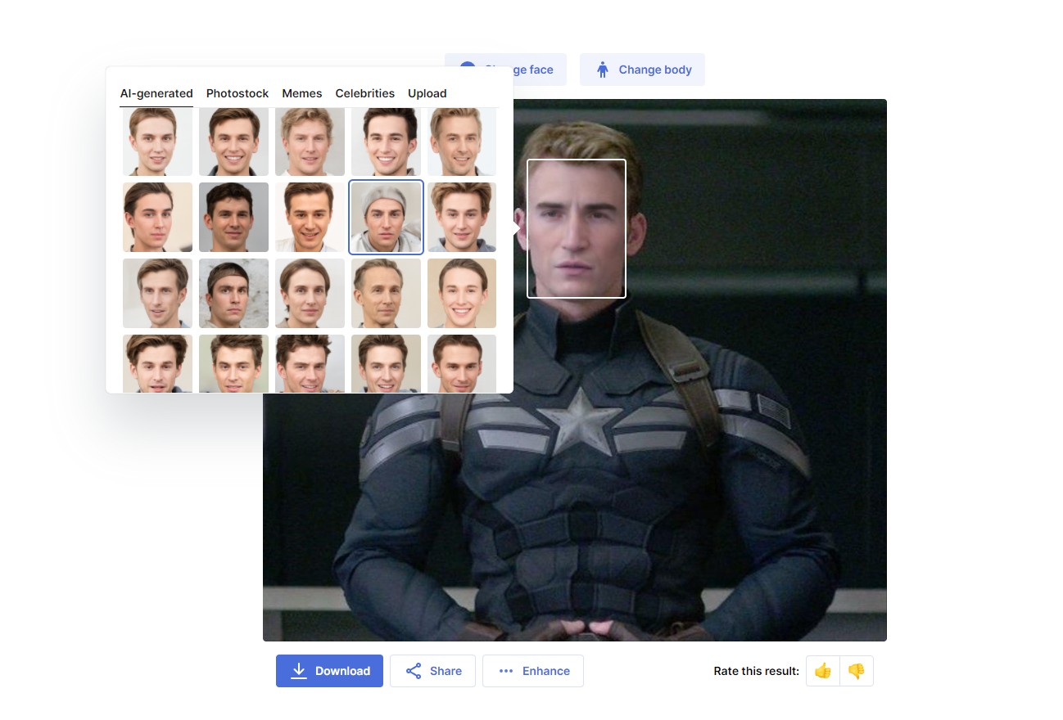Open the Photostock tab

(x=237, y=93)
